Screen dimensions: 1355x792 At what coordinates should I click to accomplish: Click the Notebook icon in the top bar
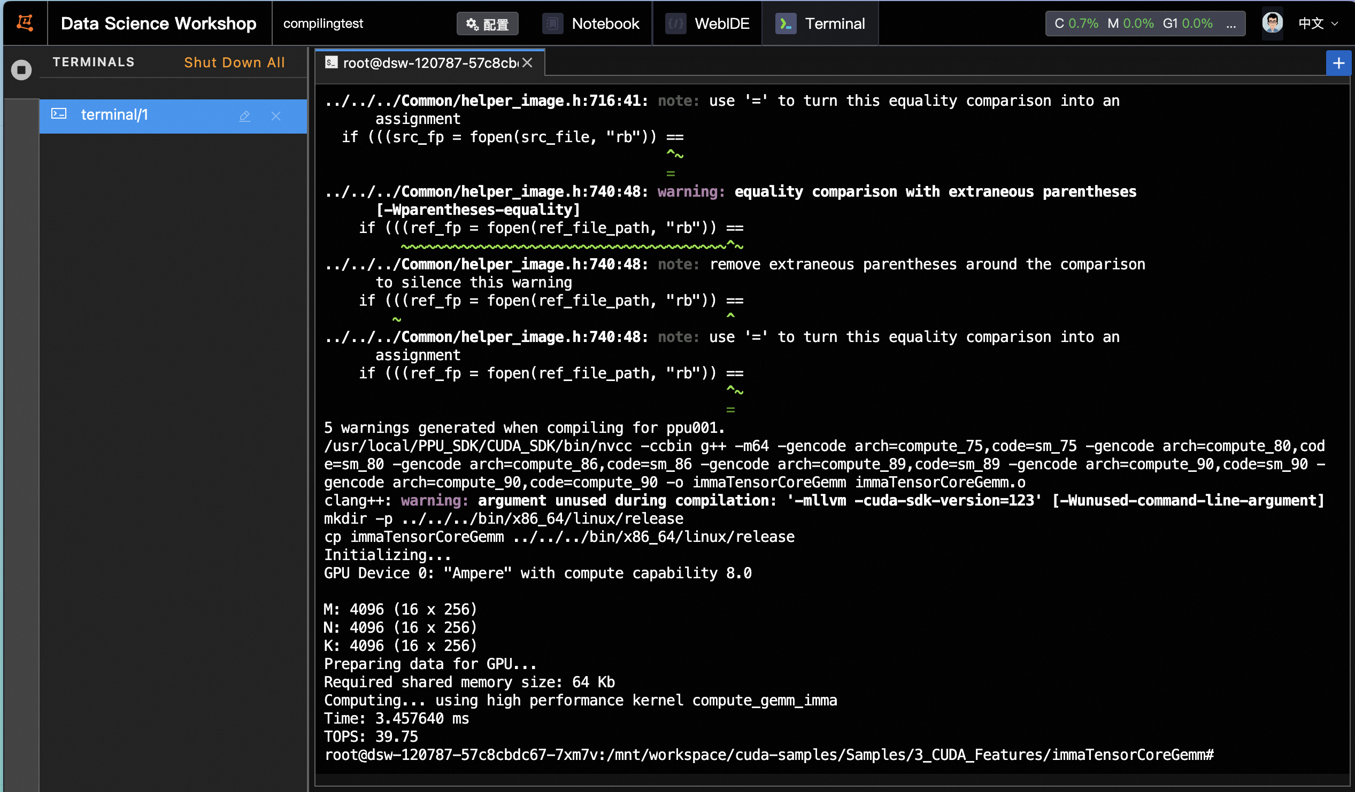coord(552,24)
